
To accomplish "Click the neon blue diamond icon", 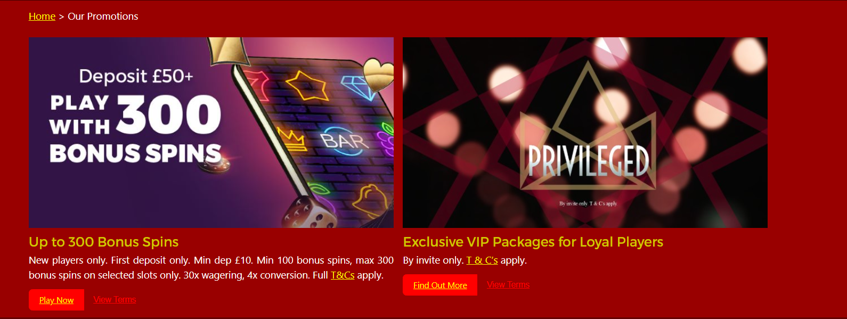I will click(x=358, y=87).
